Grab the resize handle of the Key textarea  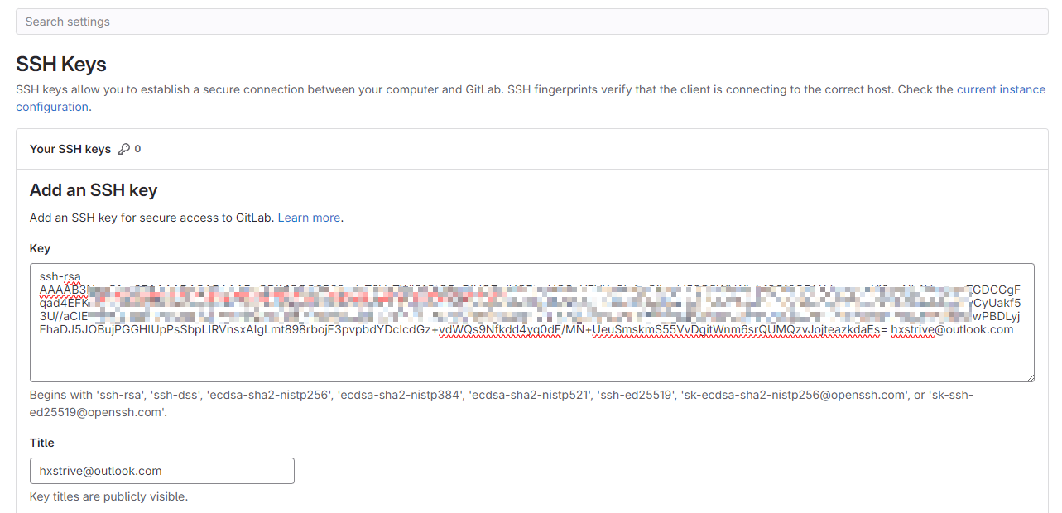tap(1029, 376)
